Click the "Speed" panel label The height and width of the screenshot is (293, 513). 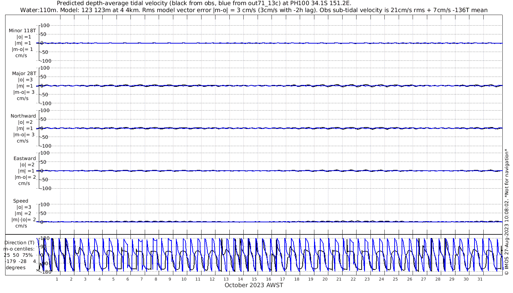[21, 201]
